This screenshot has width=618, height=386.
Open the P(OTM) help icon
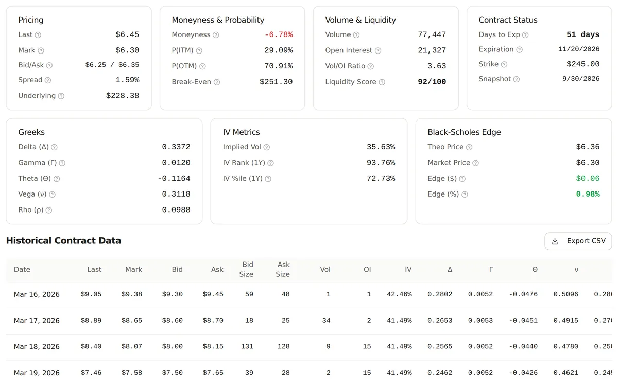click(202, 66)
